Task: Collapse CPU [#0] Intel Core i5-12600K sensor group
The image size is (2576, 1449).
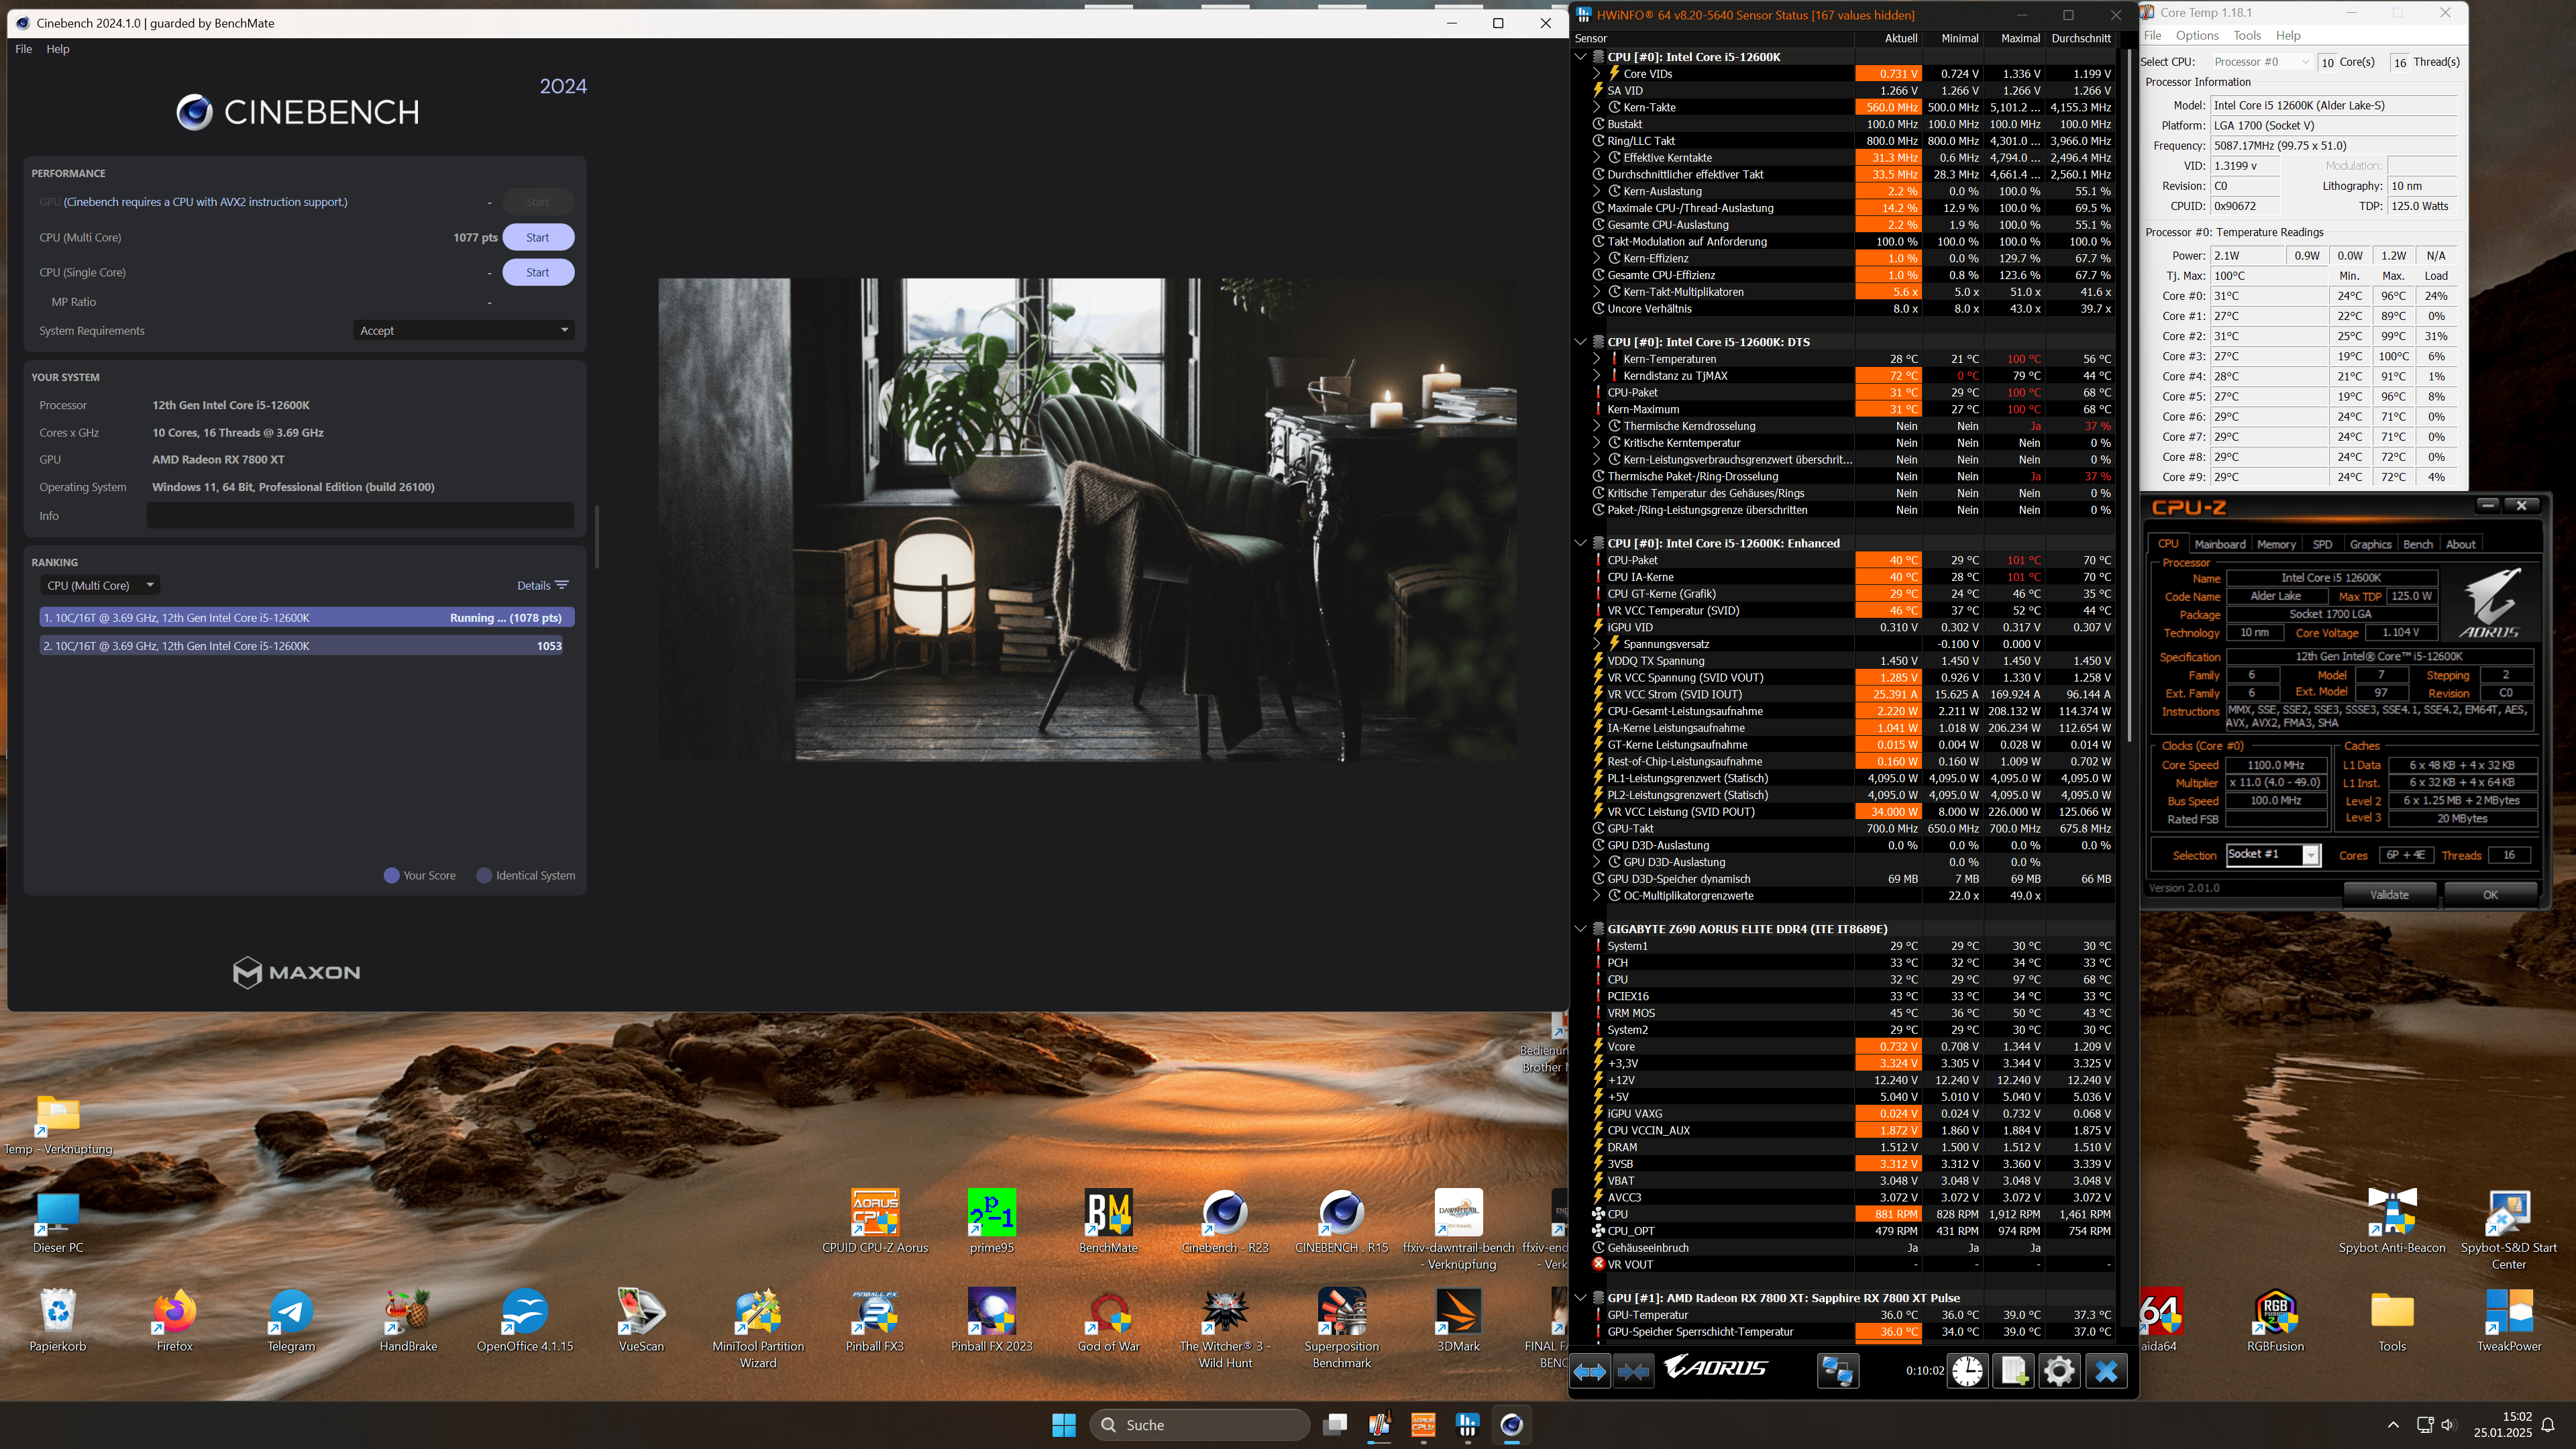Action: (x=1581, y=57)
